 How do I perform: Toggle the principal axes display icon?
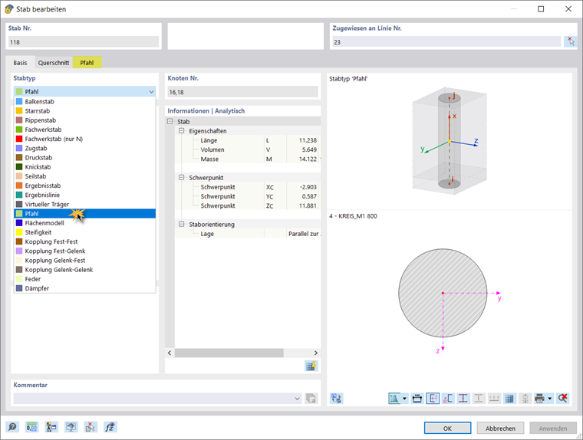coord(433,399)
